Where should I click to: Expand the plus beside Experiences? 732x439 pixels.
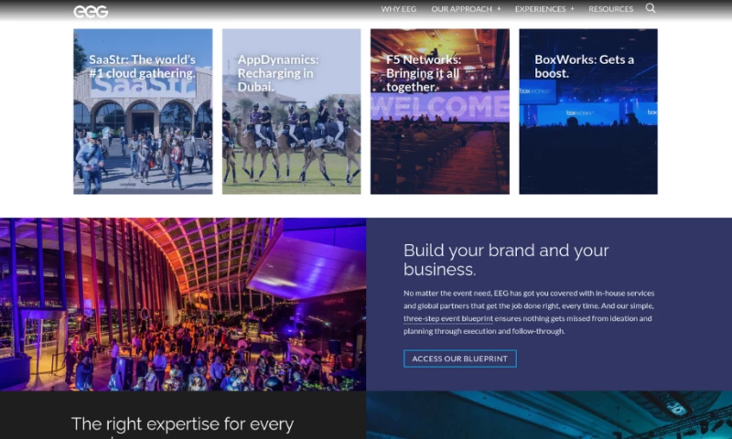(x=573, y=8)
